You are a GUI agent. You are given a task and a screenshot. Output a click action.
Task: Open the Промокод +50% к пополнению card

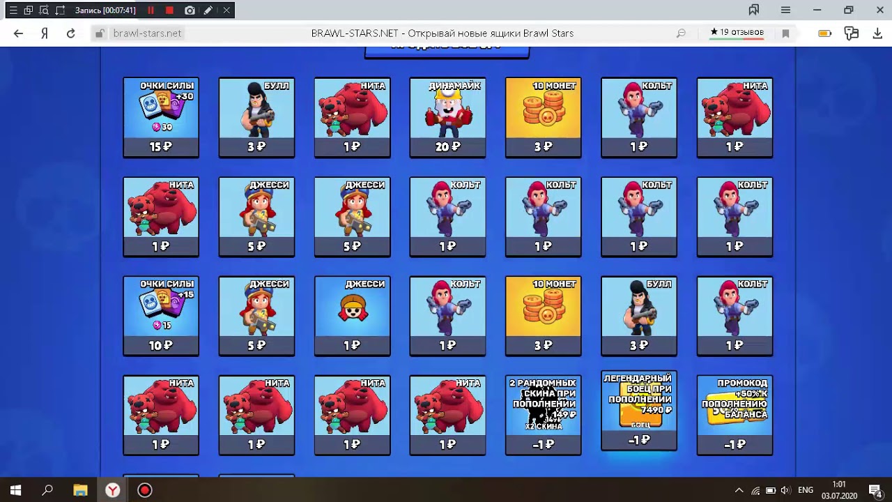735,415
